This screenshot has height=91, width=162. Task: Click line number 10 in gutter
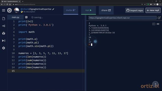coord(13,53)
